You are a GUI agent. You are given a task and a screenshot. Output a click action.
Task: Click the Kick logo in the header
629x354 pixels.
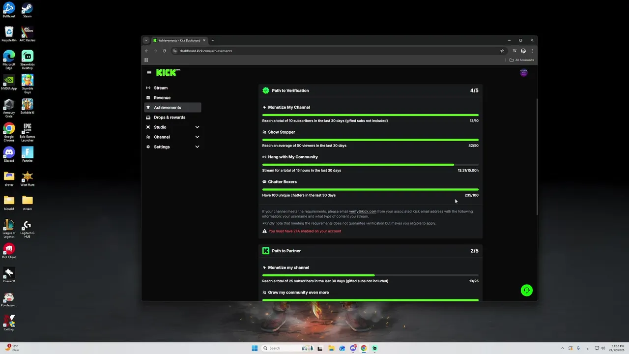click(168, 72)
